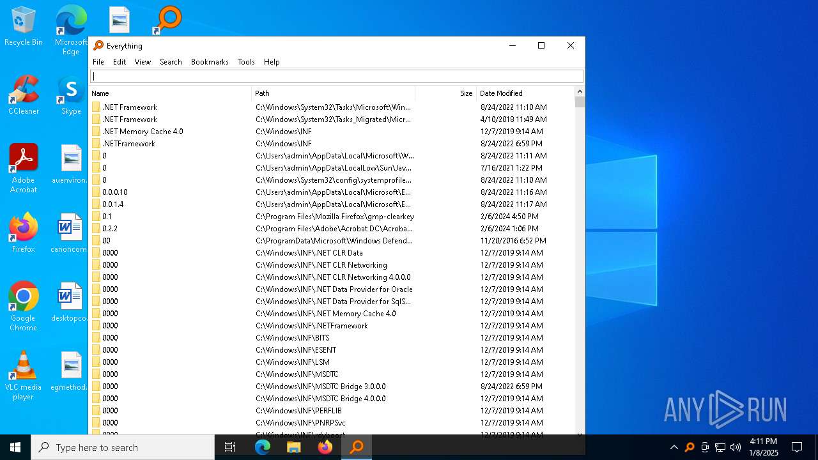Screen dimensions: 818x460
Task: Sort results by Size column header
Action: pyautogui.click(x=445, y=93)
